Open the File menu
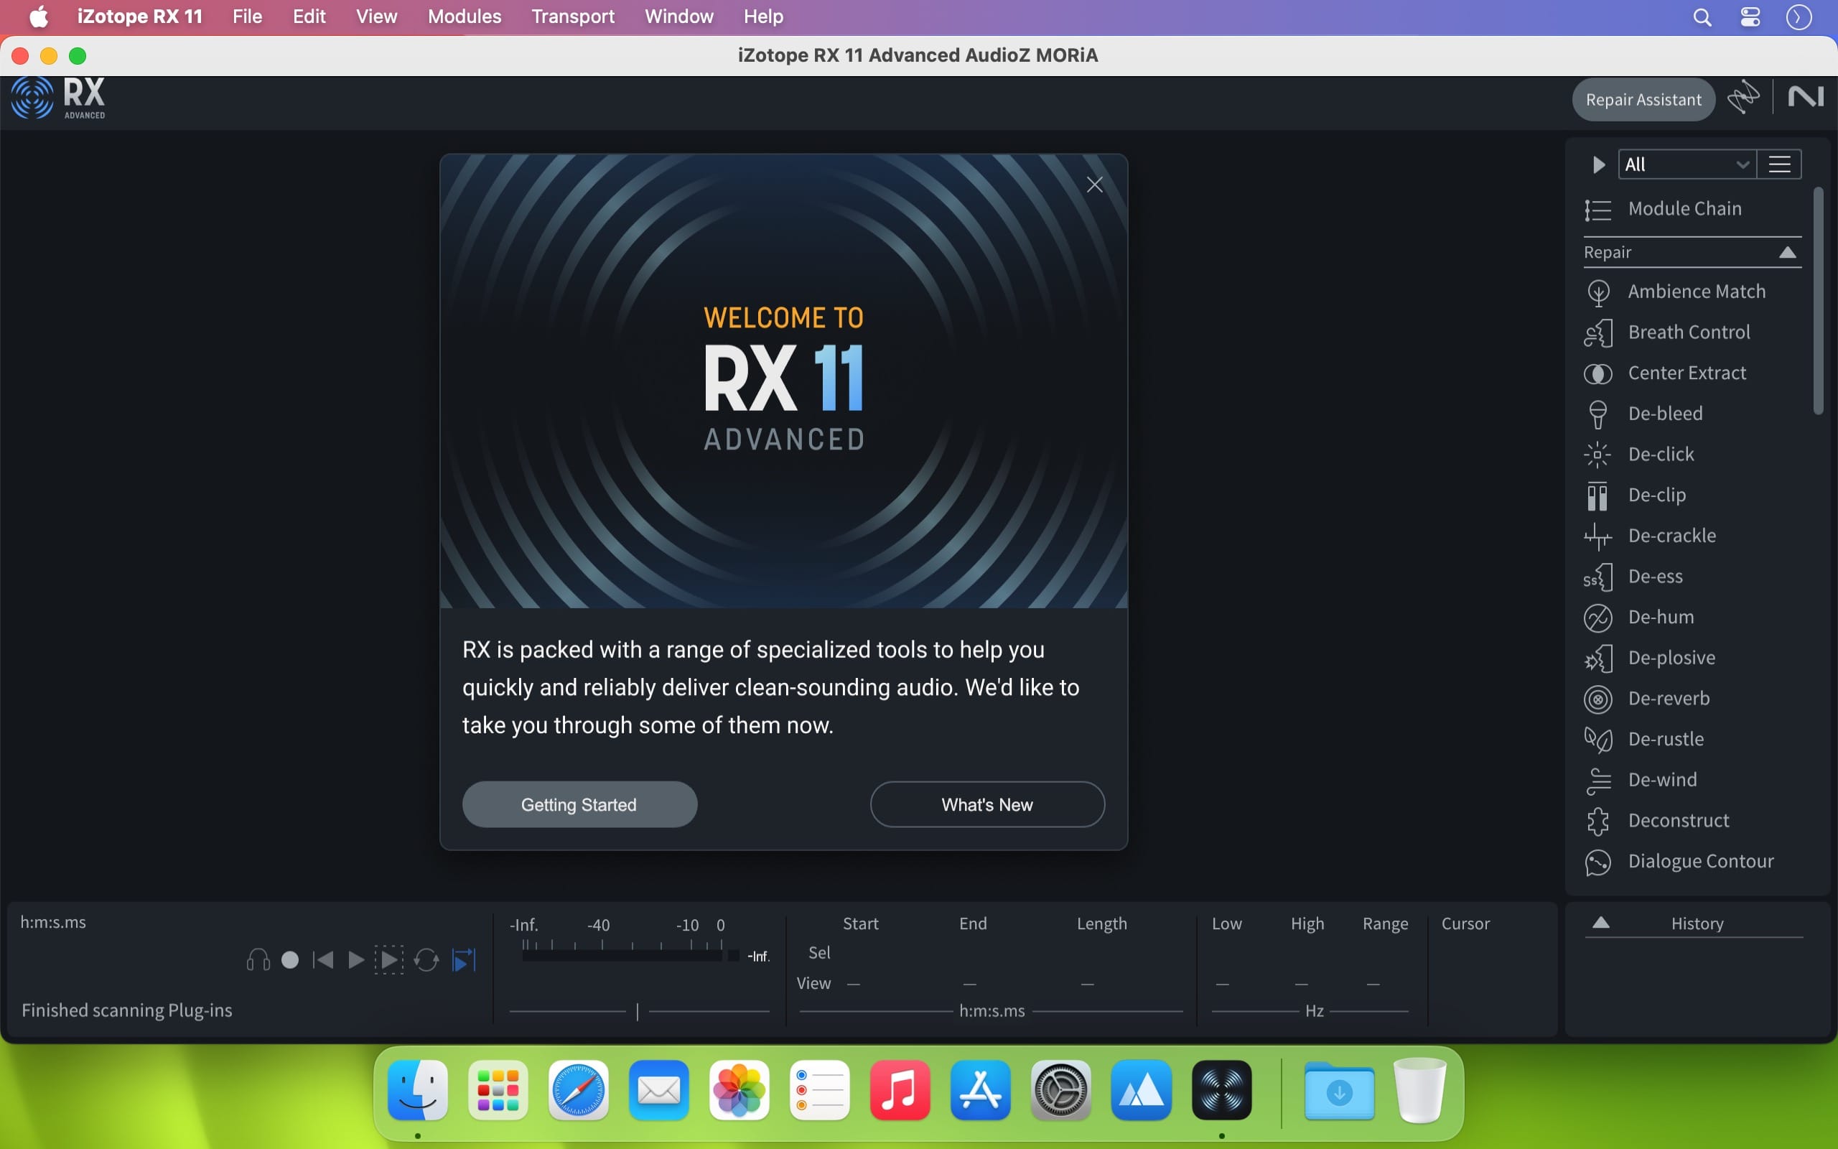This screenshot has width=1838, height=1149. 247,17
